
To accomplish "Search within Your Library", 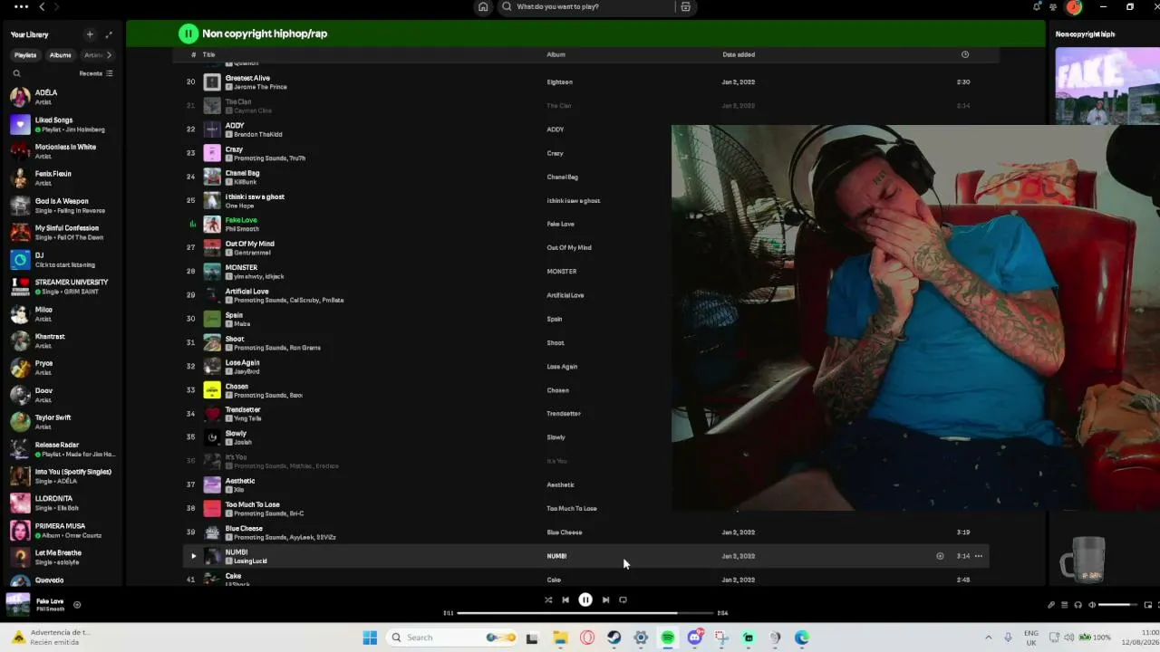I will [16, 73].
